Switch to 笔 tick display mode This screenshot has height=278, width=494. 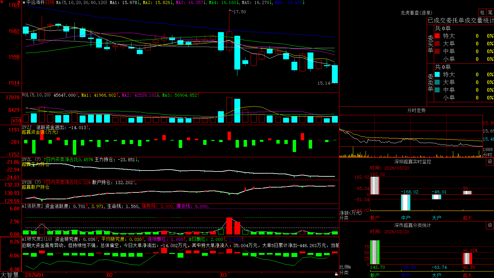point(490,12)
